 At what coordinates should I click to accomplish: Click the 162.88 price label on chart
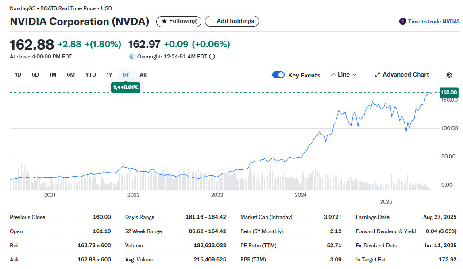pyautogui.click(x=449, y=92)
